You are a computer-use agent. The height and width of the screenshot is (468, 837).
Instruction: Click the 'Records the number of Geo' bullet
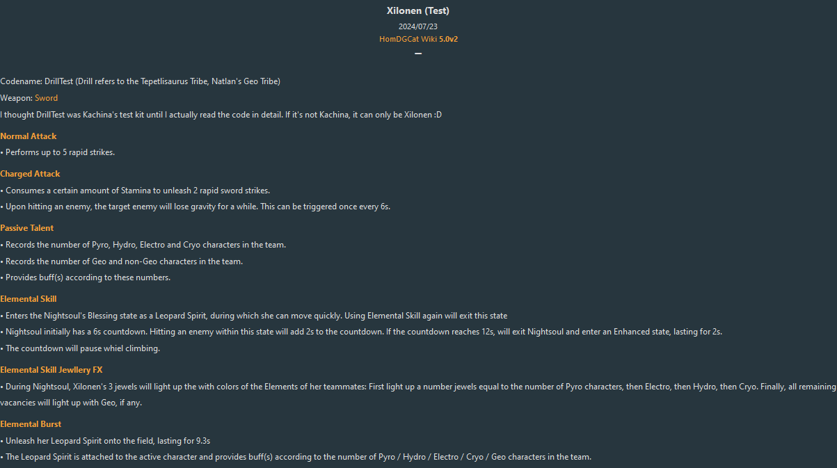[122, 261]
